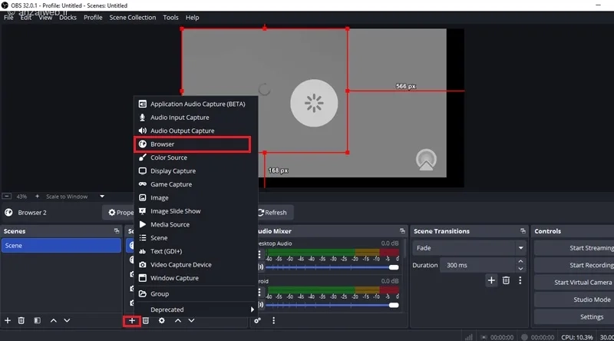This screenshot has width=614, height=341.
Task: Choose Text (GDI+) entry
Action: (x=196, y=251)
